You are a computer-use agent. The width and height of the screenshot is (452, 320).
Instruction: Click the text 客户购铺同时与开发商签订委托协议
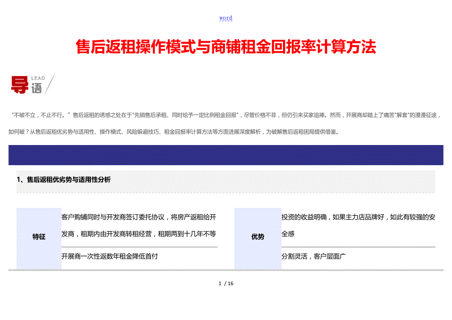click(139, 217)
